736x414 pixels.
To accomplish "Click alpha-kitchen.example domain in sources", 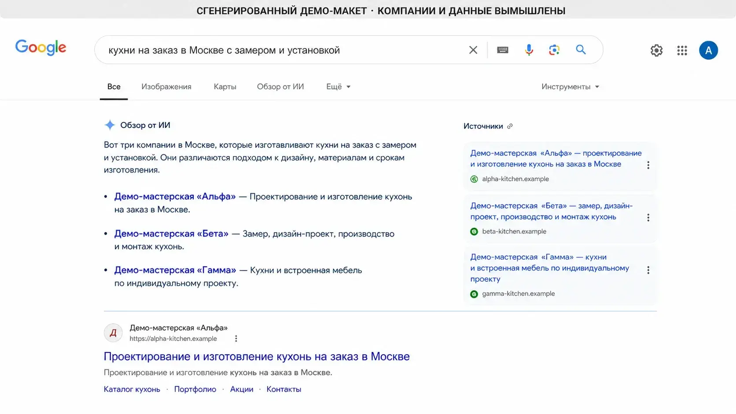I will click(515, 179).
